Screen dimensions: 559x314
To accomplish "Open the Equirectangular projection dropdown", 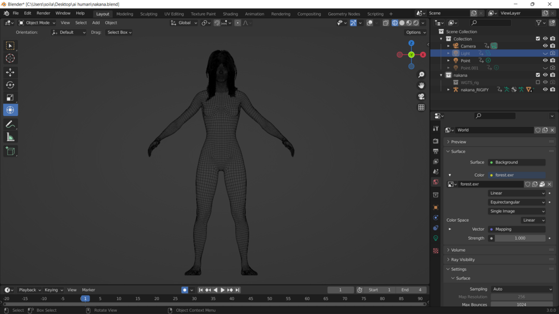I will tap(517, 202).
